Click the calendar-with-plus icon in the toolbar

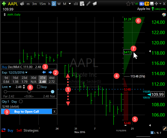[x=82, y=4]
